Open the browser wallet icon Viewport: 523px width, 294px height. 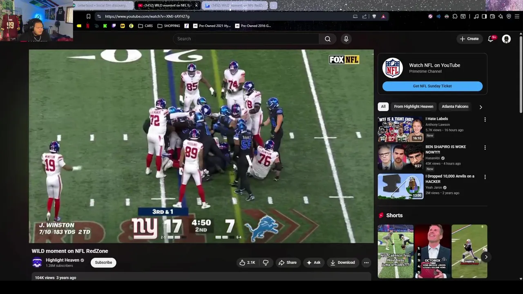click(492, 16)
